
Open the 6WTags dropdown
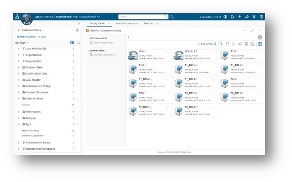click(27, 43)
